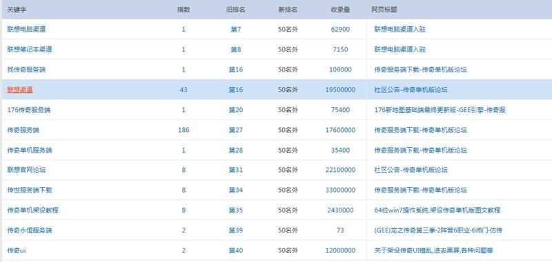Image resolution: width=552 pixels, height=262 pixels.
Task: Open the keyword link 传奇单机架设教程
Action: tap(32, 210)
